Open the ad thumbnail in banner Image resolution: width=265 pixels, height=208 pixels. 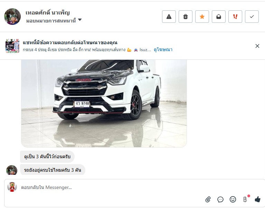(x=12, y=46)
